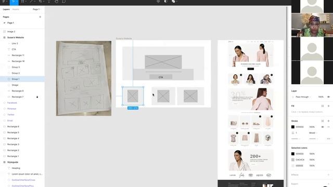Switch to the Assets tab

pyautogui.click(x=16, y=9)
